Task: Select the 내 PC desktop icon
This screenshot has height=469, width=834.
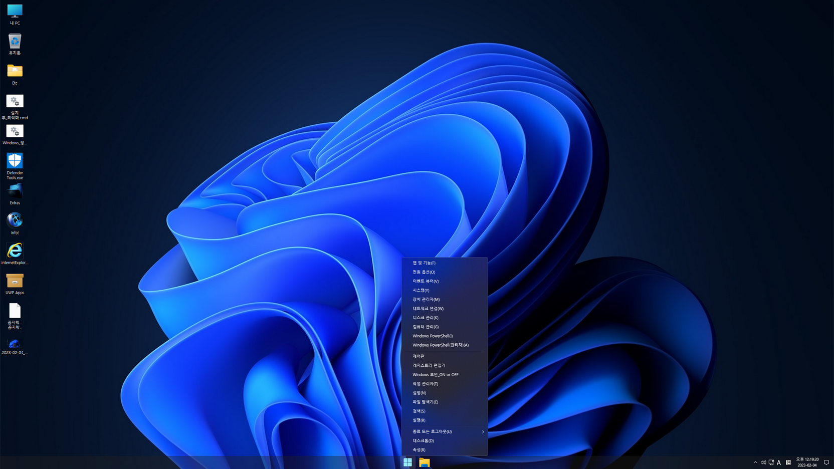Action: tap(15, 15)
